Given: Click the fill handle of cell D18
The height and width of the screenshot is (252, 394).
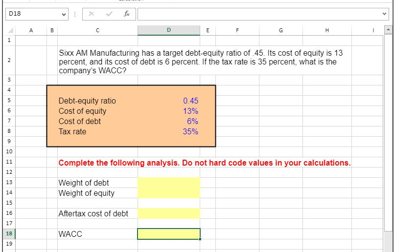Looking at the screenshot, I should 200,239.
